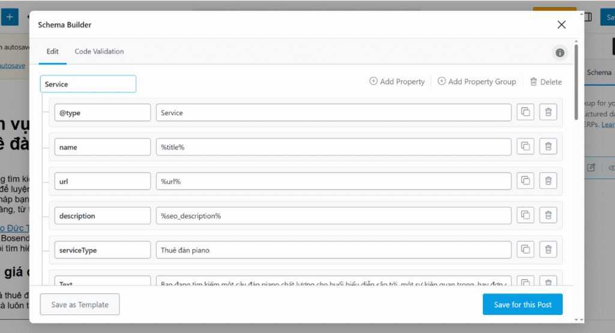Click the info icon in Schema Builder
Image resolution: width=615 pixels, height=333 pixels.
(560, 53)
